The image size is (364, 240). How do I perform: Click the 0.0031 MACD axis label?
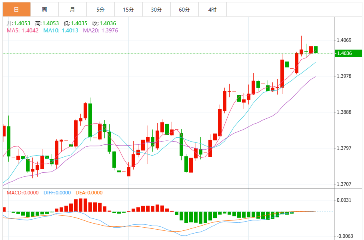tap(344, 200)
